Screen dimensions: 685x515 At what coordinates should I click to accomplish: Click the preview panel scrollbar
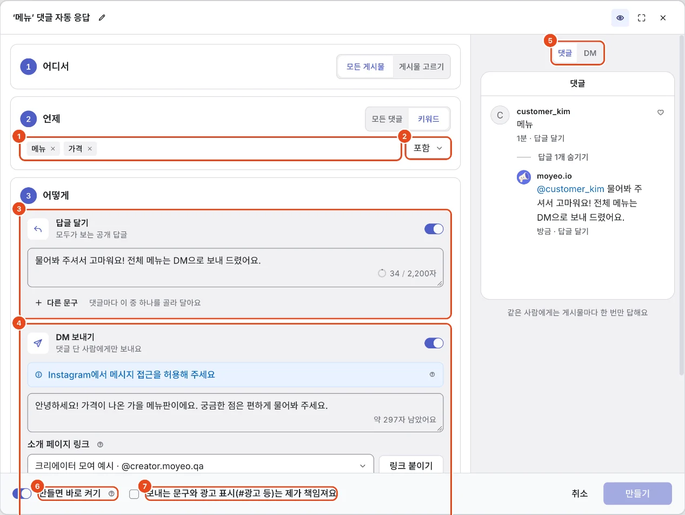point(682,206)
